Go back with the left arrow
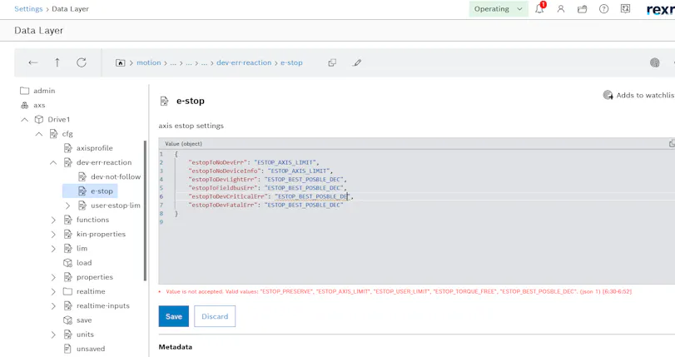The height and width of the screenshot is (357, 675). coord(33,62)
